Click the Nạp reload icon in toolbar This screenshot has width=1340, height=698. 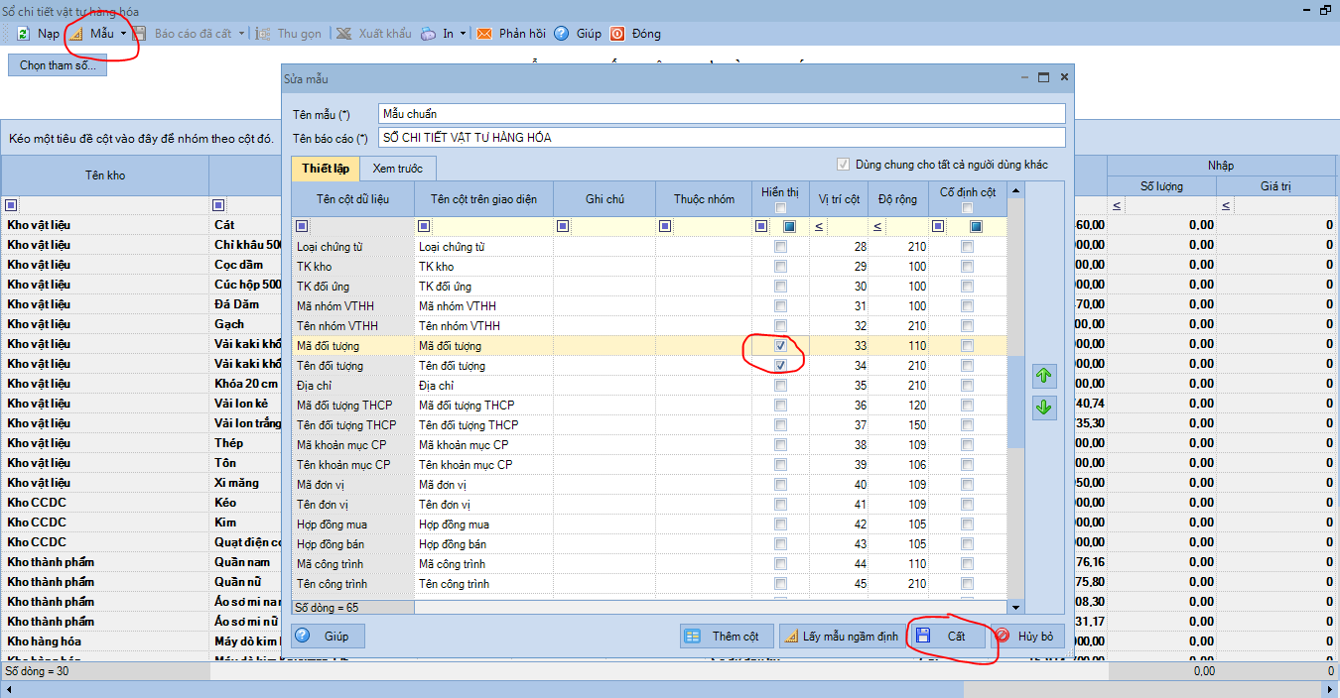[23, 34]
